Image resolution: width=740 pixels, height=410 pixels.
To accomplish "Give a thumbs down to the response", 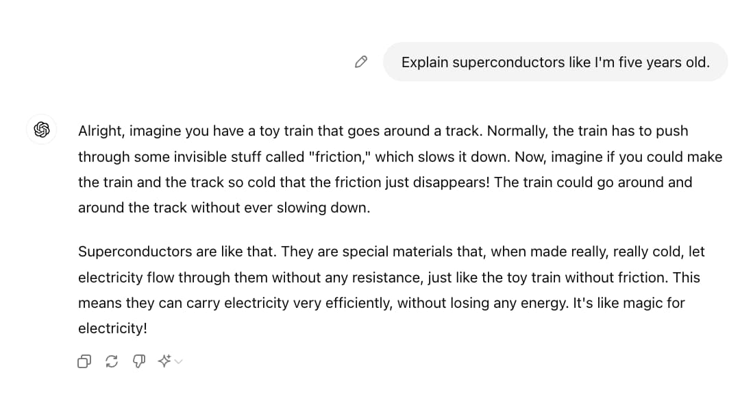I will click(x=139, y=361).
